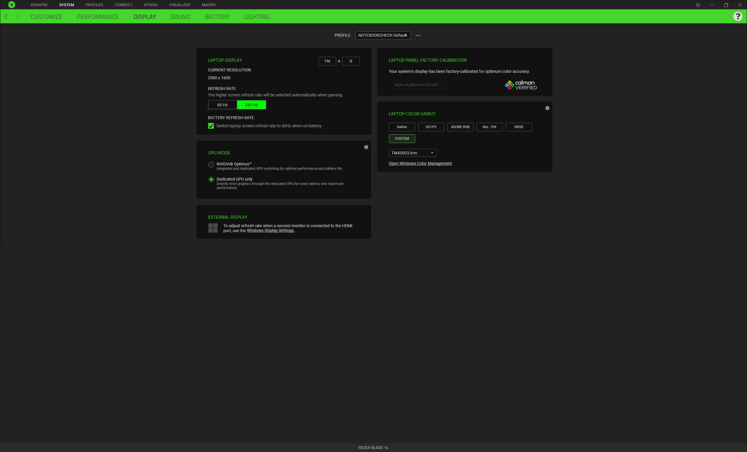
Task: Switch to the Performance tab
Action: 98,17
